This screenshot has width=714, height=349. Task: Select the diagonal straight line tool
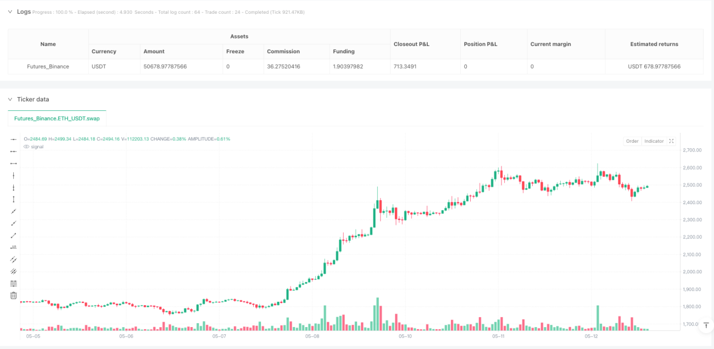click(x=14, y=211)
